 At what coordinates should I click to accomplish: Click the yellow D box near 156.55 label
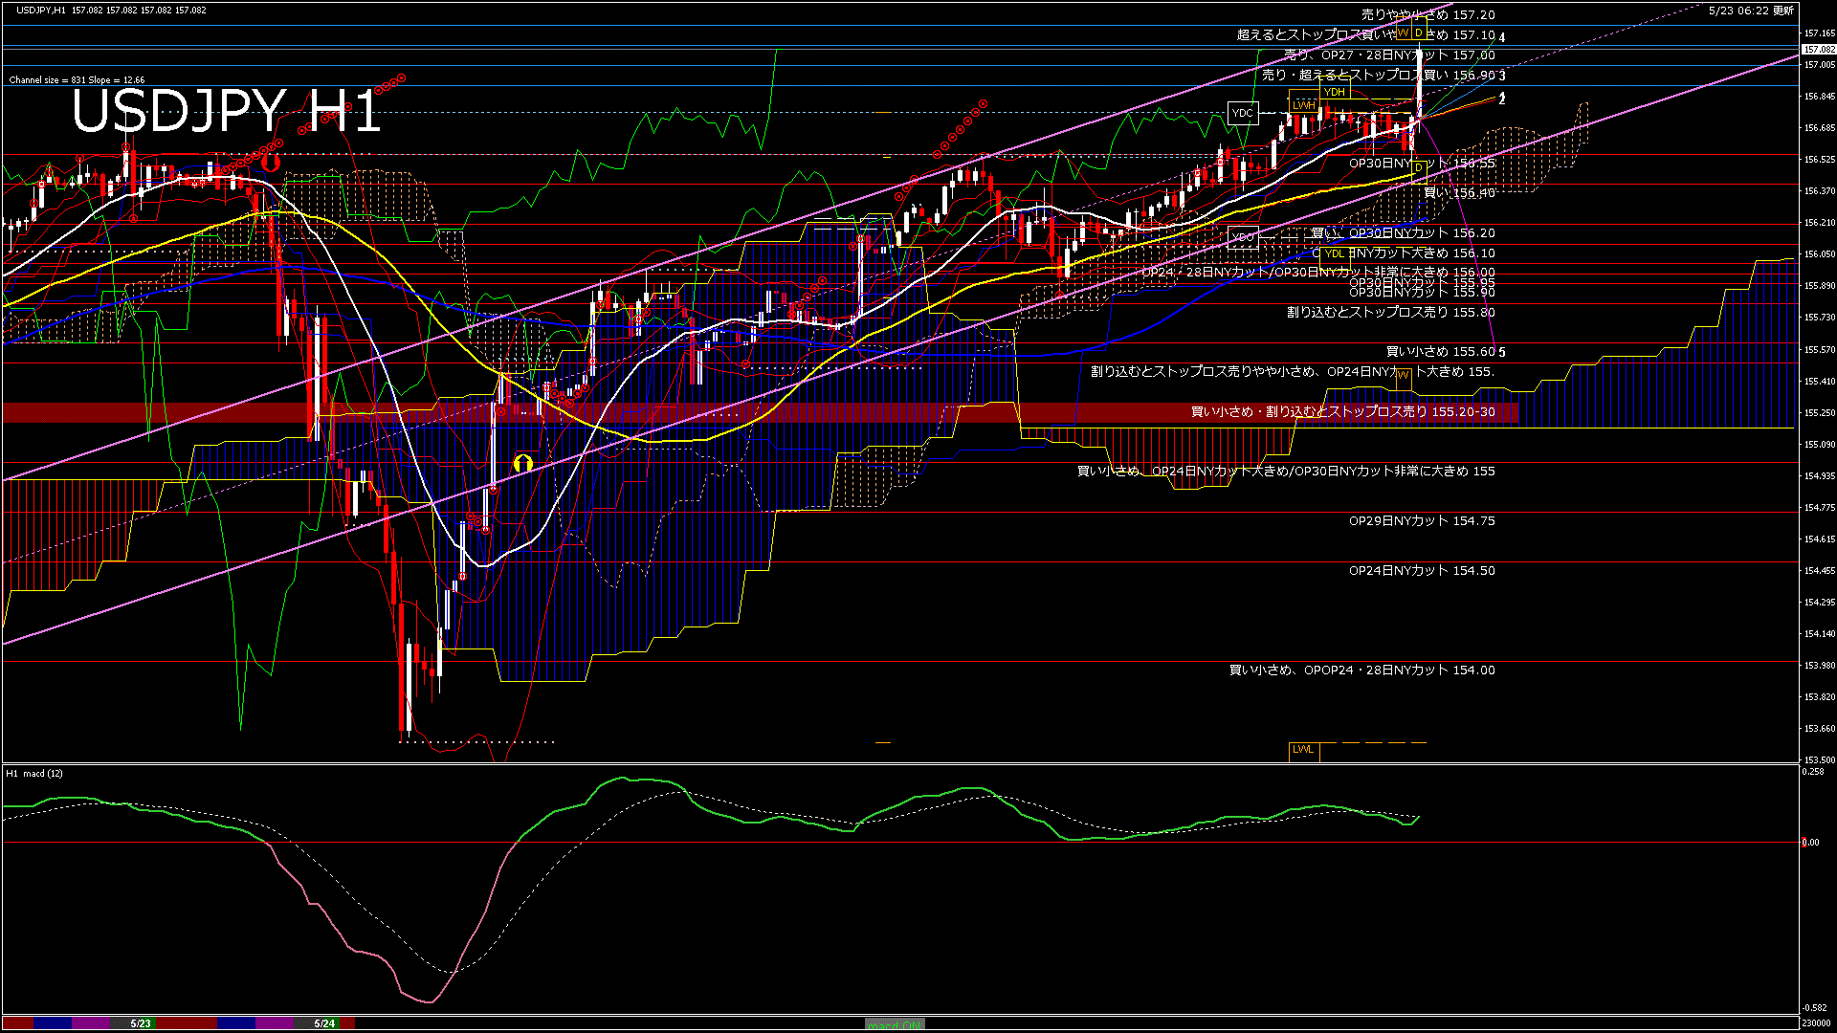[x=1418, y=168]
